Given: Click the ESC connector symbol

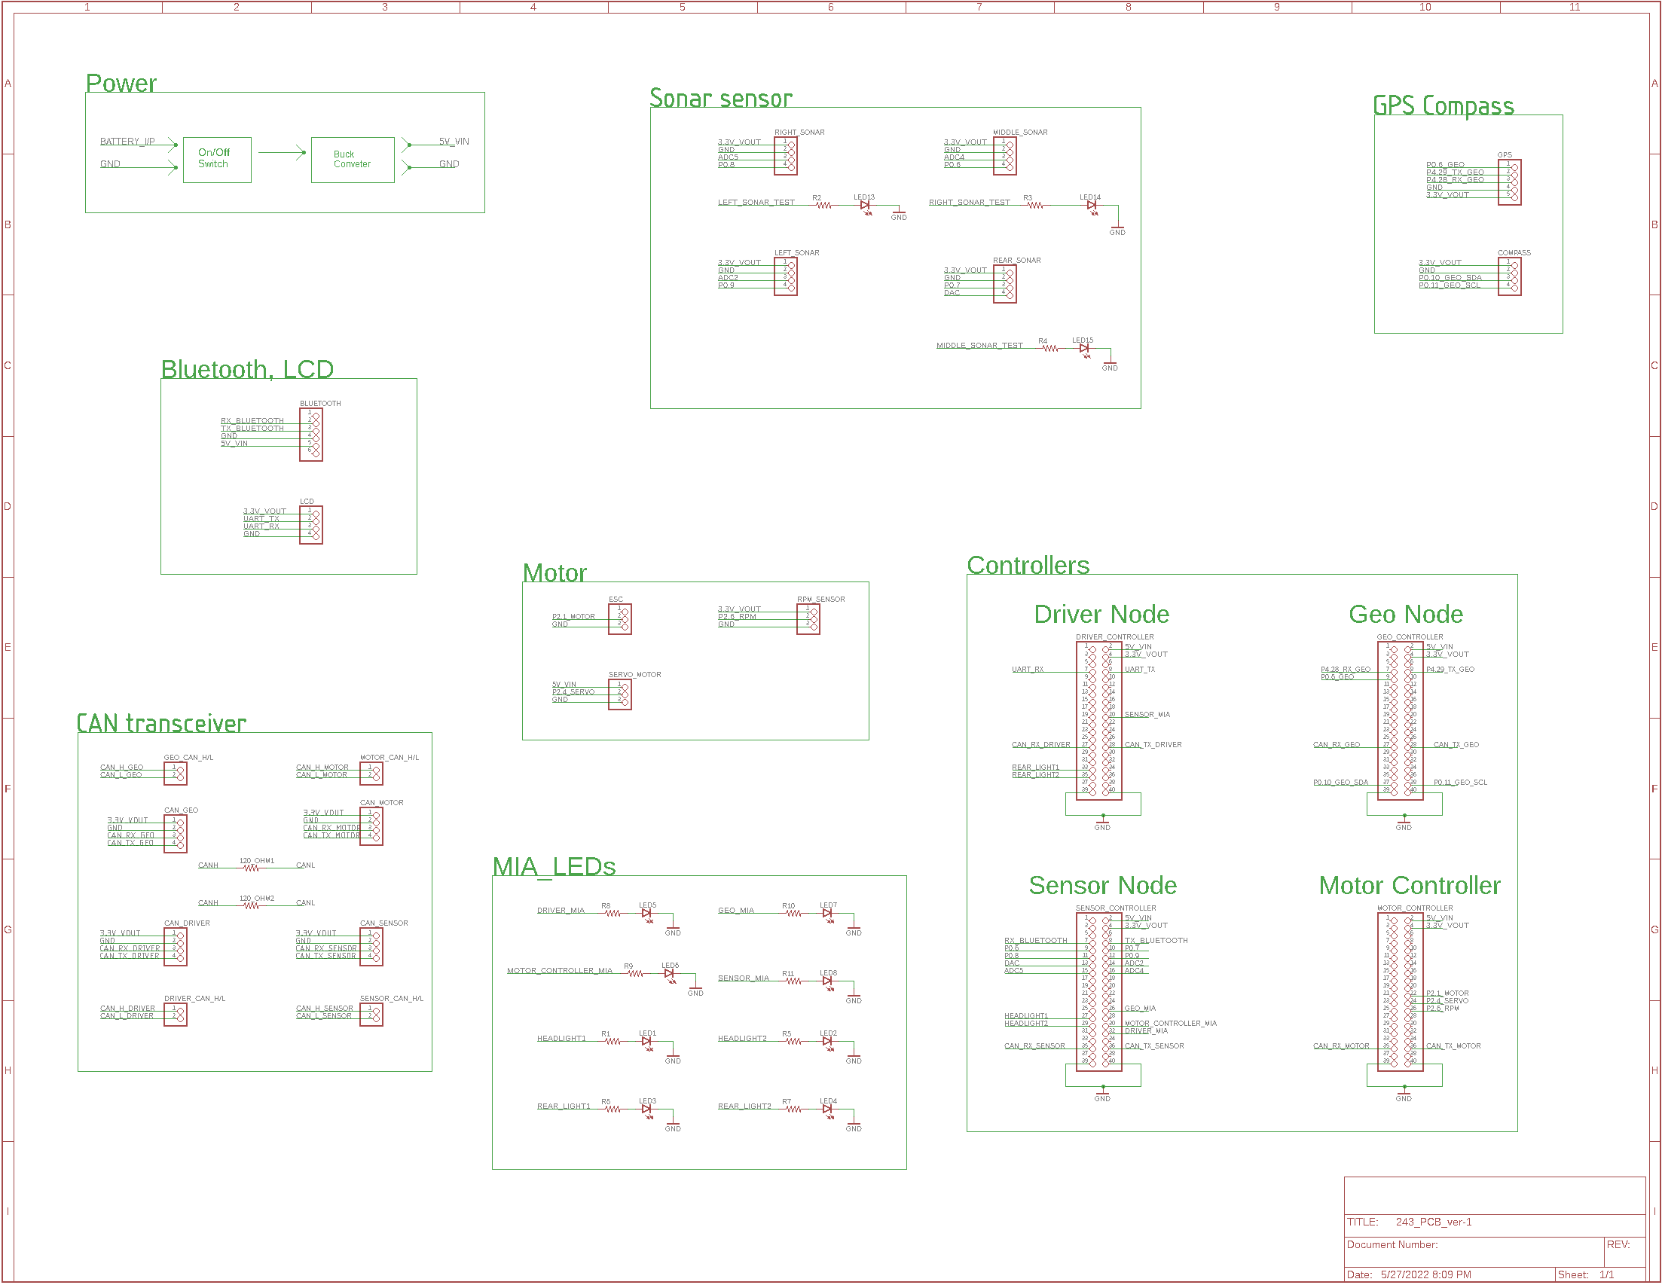Looking at the screenshot, I should (620, 619).
